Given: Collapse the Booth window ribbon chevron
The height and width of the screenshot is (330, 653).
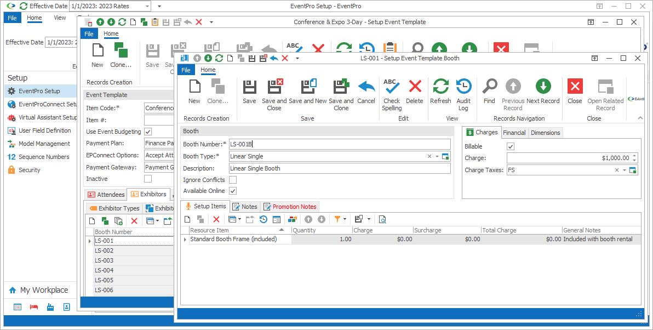Looking at the screenshot, I should point(640,119).
